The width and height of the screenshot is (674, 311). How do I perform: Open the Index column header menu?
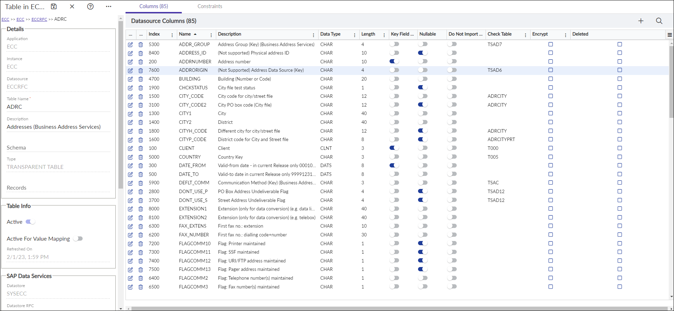[x=172, y=35]
